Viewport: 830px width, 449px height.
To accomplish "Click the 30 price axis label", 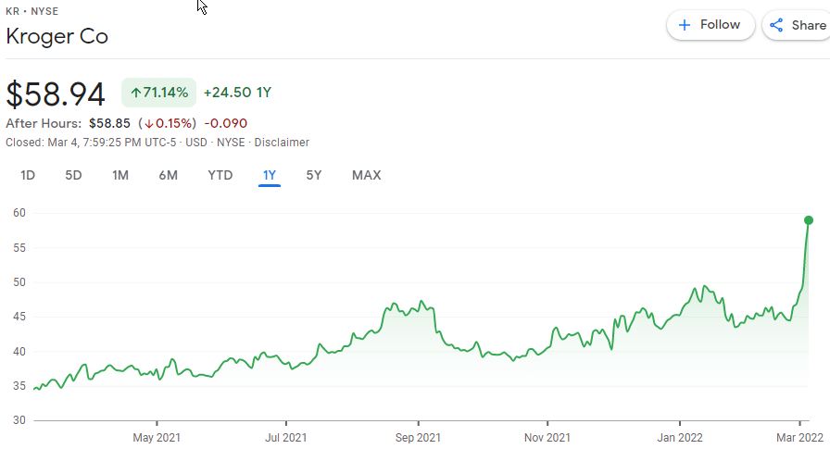I will [x=19, y=420].
